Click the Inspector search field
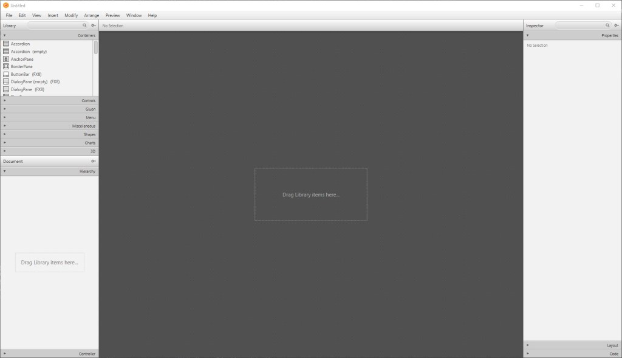 580,26
